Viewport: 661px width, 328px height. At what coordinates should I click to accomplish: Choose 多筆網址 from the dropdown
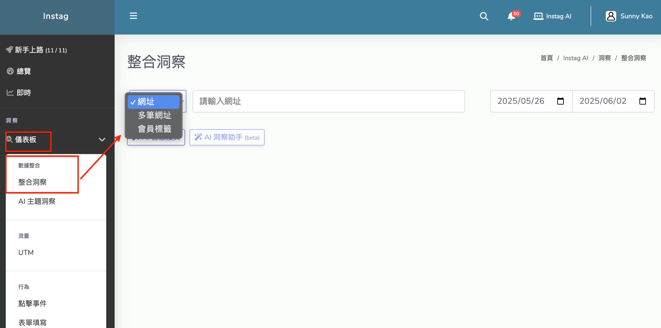[154, 115]
